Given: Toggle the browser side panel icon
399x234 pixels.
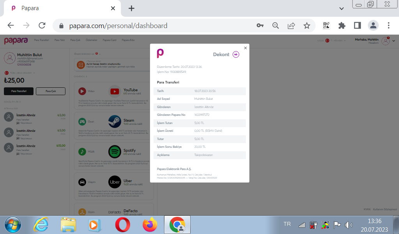Looking at the screenshot, I should click(357, 25).
